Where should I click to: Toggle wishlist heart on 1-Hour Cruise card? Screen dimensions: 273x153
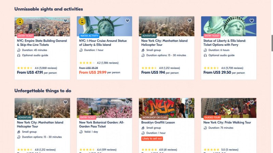(127, 21)
